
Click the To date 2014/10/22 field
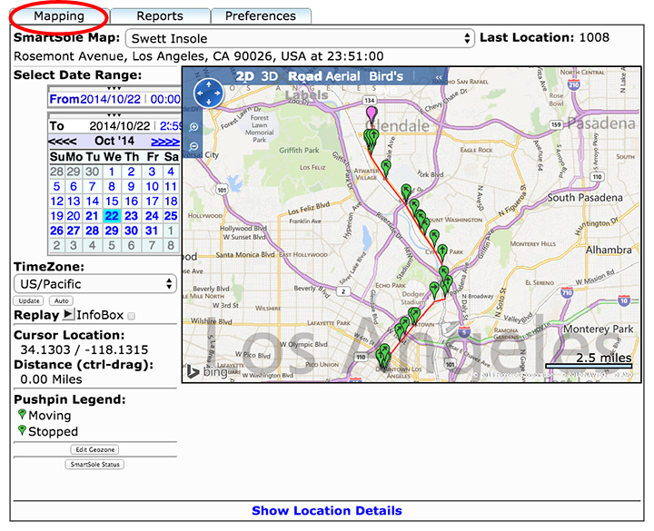119,126
